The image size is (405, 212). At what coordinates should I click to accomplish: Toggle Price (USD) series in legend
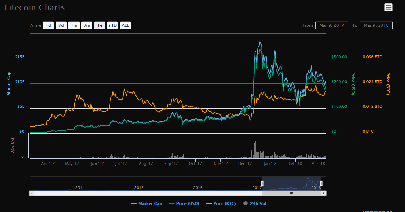(x=184, y=203)
